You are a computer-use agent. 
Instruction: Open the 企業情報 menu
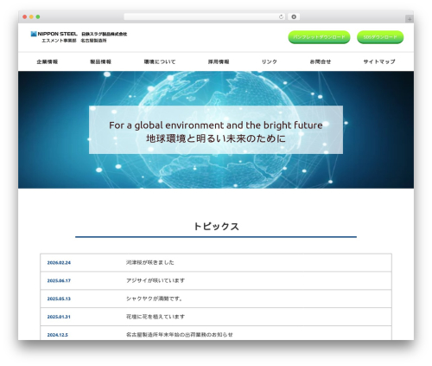(48, 61)
